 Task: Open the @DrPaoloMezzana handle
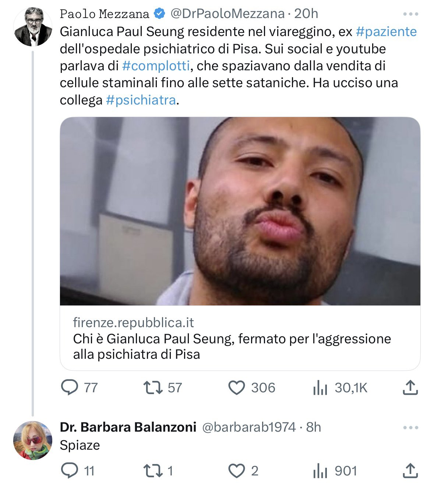227,14
